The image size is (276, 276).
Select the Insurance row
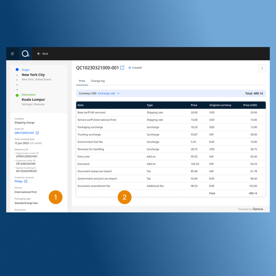point(171,164)
